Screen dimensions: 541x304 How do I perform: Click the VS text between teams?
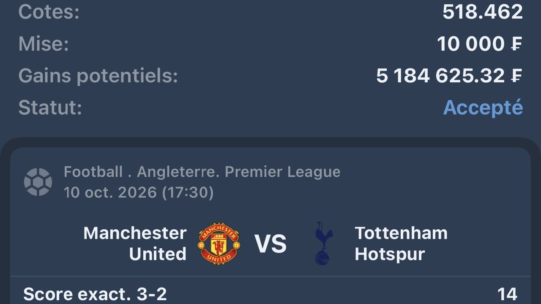270,244
